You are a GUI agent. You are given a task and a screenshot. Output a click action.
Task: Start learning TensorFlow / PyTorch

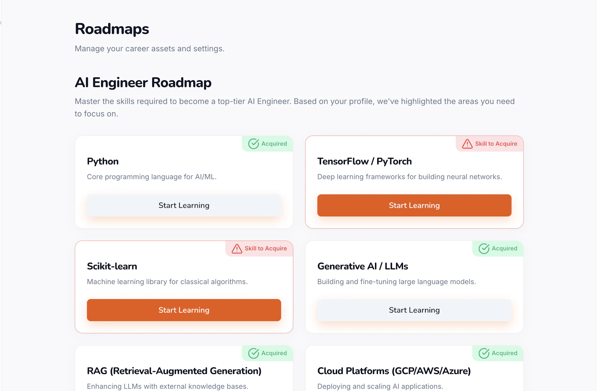point(414,205)
